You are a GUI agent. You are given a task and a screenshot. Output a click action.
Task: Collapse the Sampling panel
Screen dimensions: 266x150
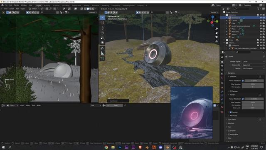click(x=231, y=73)
